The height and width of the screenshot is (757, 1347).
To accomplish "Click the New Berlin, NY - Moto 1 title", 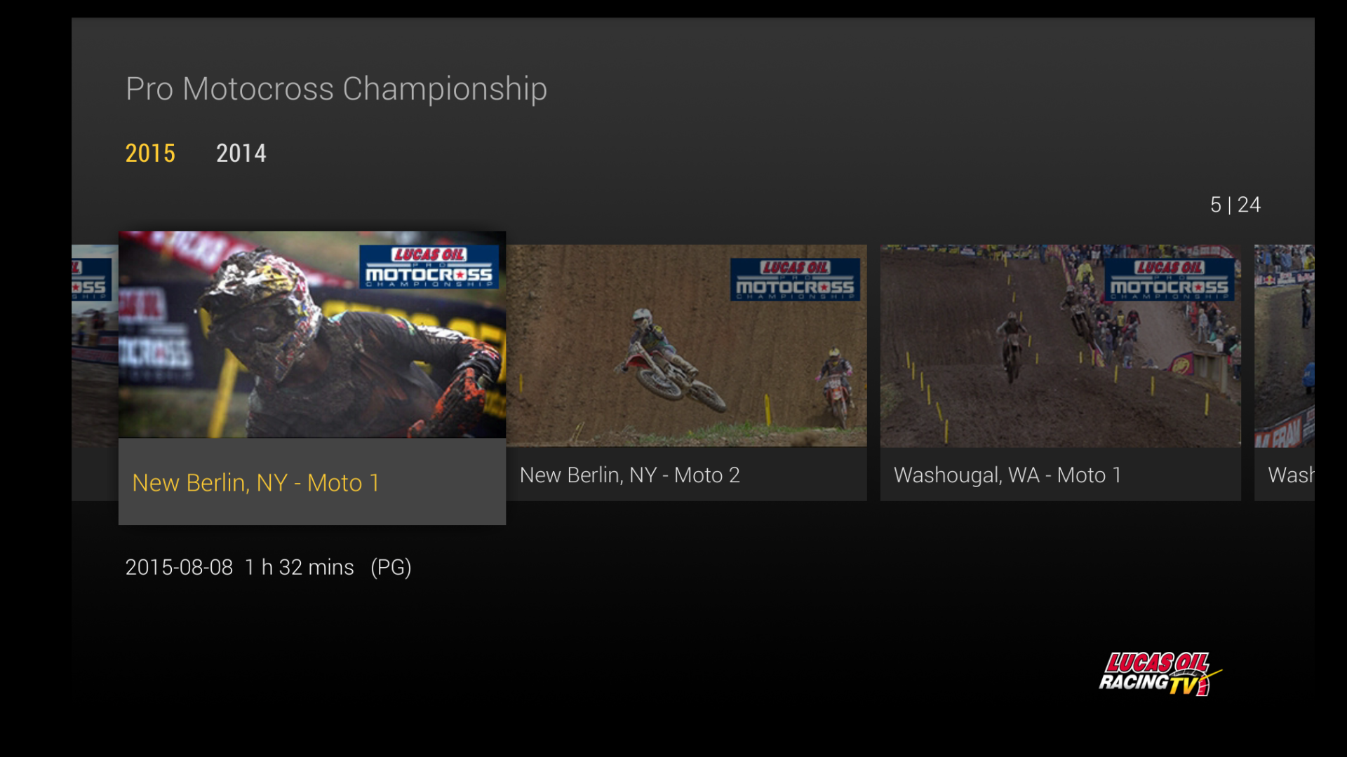I will pos(256,482).
